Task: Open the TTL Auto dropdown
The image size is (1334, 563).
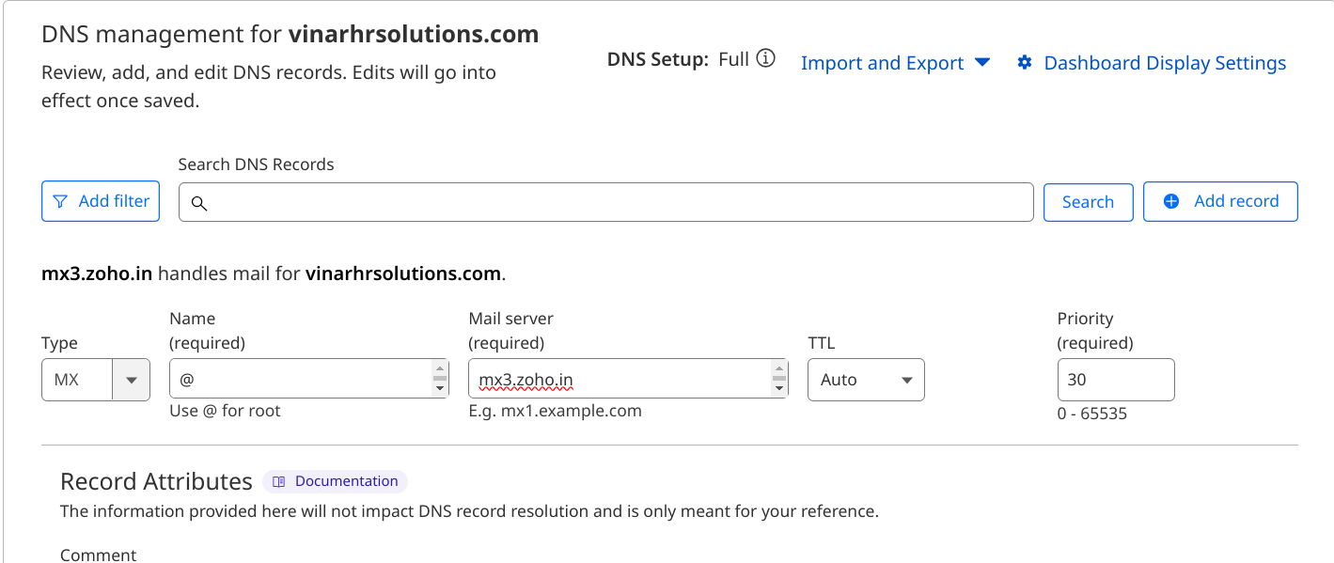Action: point(866,380)
